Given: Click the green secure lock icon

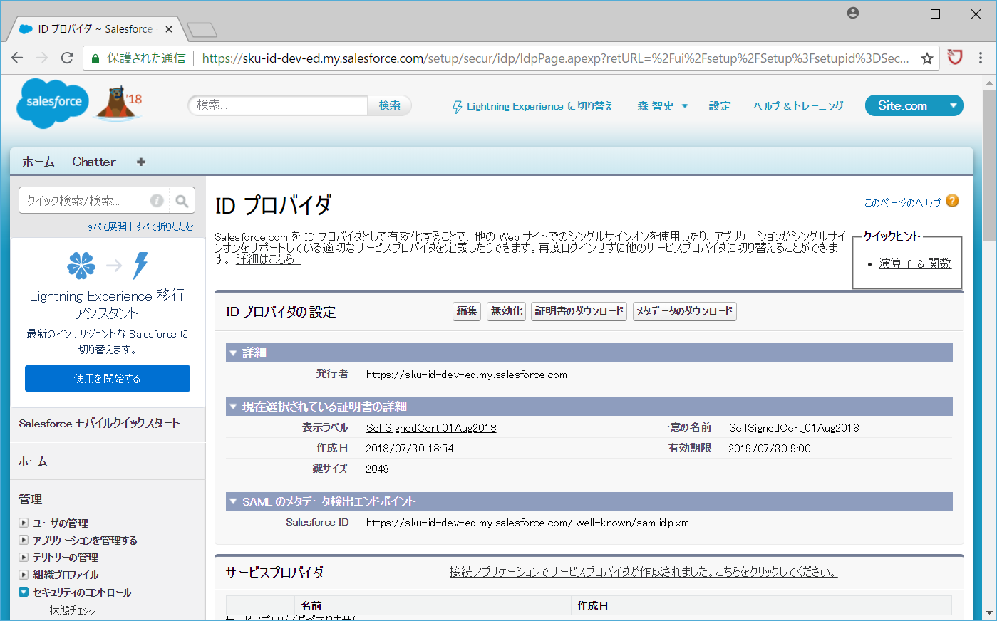Looking at the screenshot, I should (x=95, y=58).
